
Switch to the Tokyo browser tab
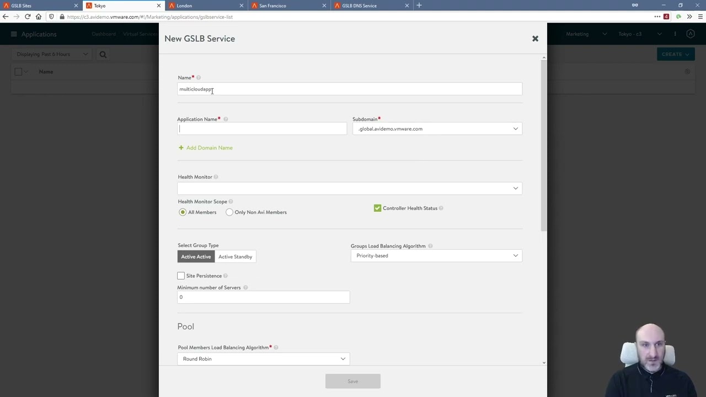coord(124,6)
